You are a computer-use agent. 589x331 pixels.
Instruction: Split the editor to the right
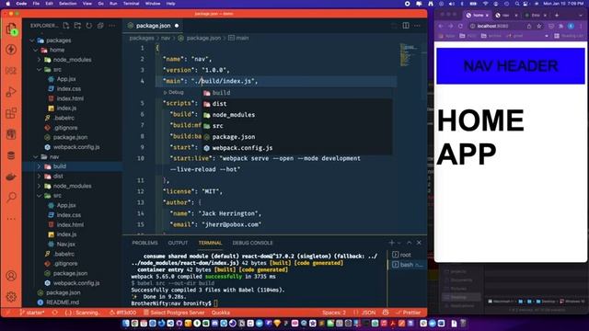tap(406, 26)
